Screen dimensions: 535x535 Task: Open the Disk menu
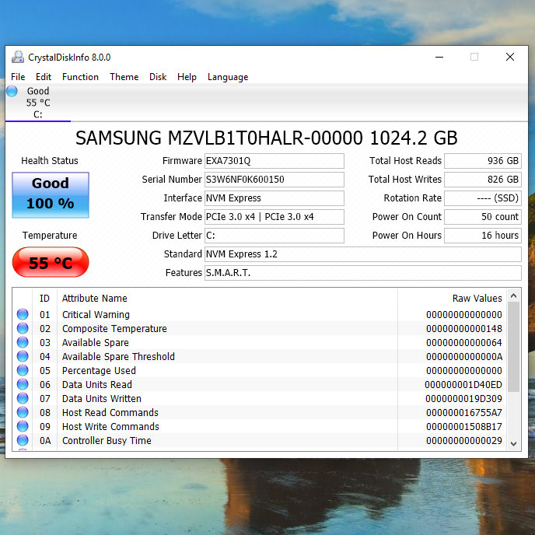pyautogui.click(x=158, y=77)
